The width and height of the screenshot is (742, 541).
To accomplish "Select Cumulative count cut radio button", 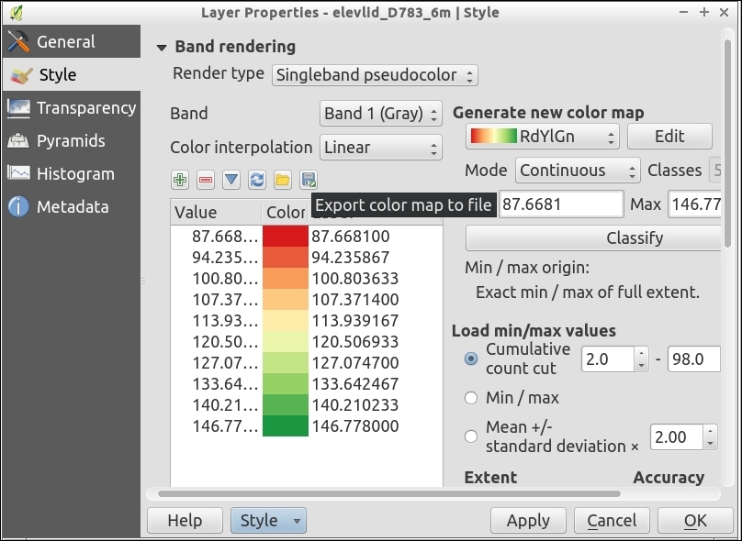I will 471,359.
